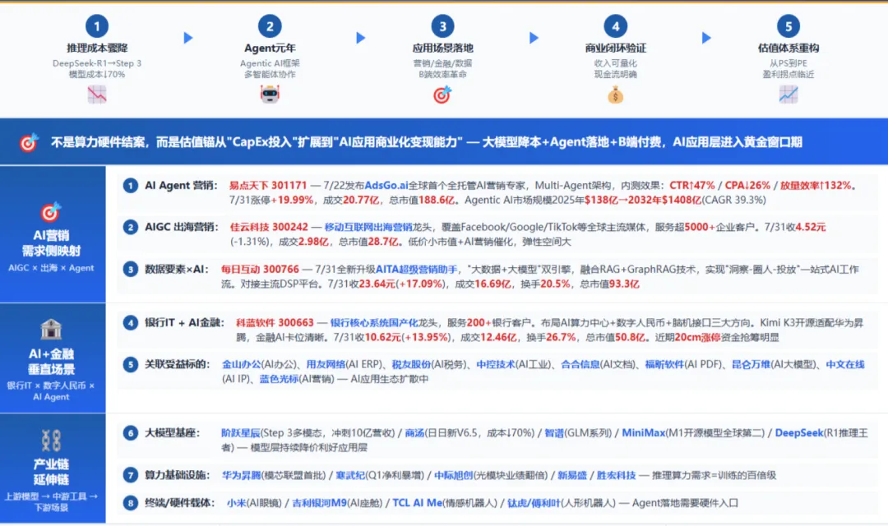Click the $138亿→2032年$1408亿 figure

click(x=643, y=200)
